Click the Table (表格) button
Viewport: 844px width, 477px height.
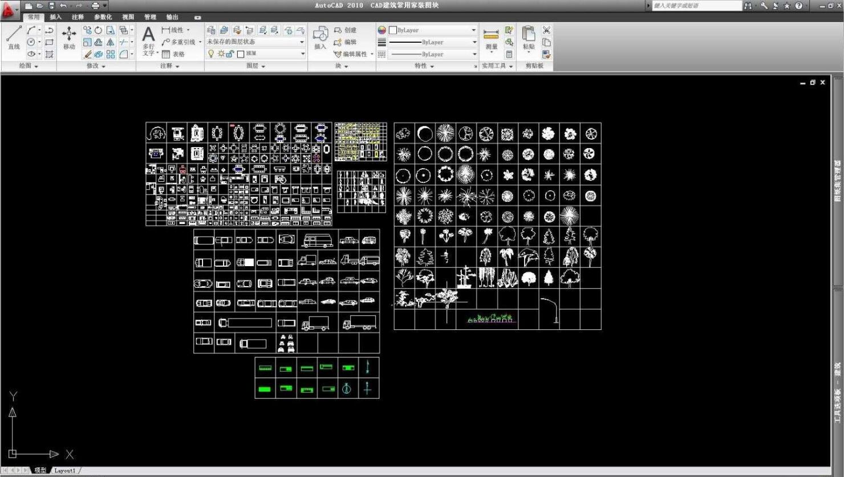173,54
